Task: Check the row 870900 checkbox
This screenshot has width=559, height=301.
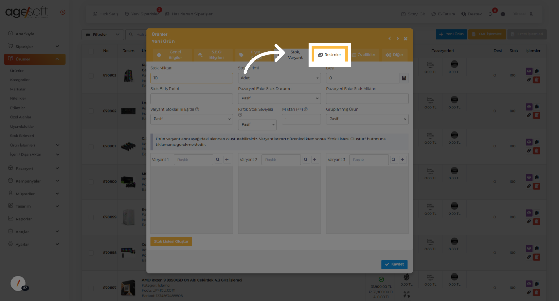Action: [x=91, y=182]
